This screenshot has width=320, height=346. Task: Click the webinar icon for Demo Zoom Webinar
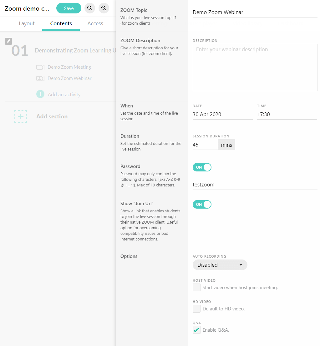[40, 78]
